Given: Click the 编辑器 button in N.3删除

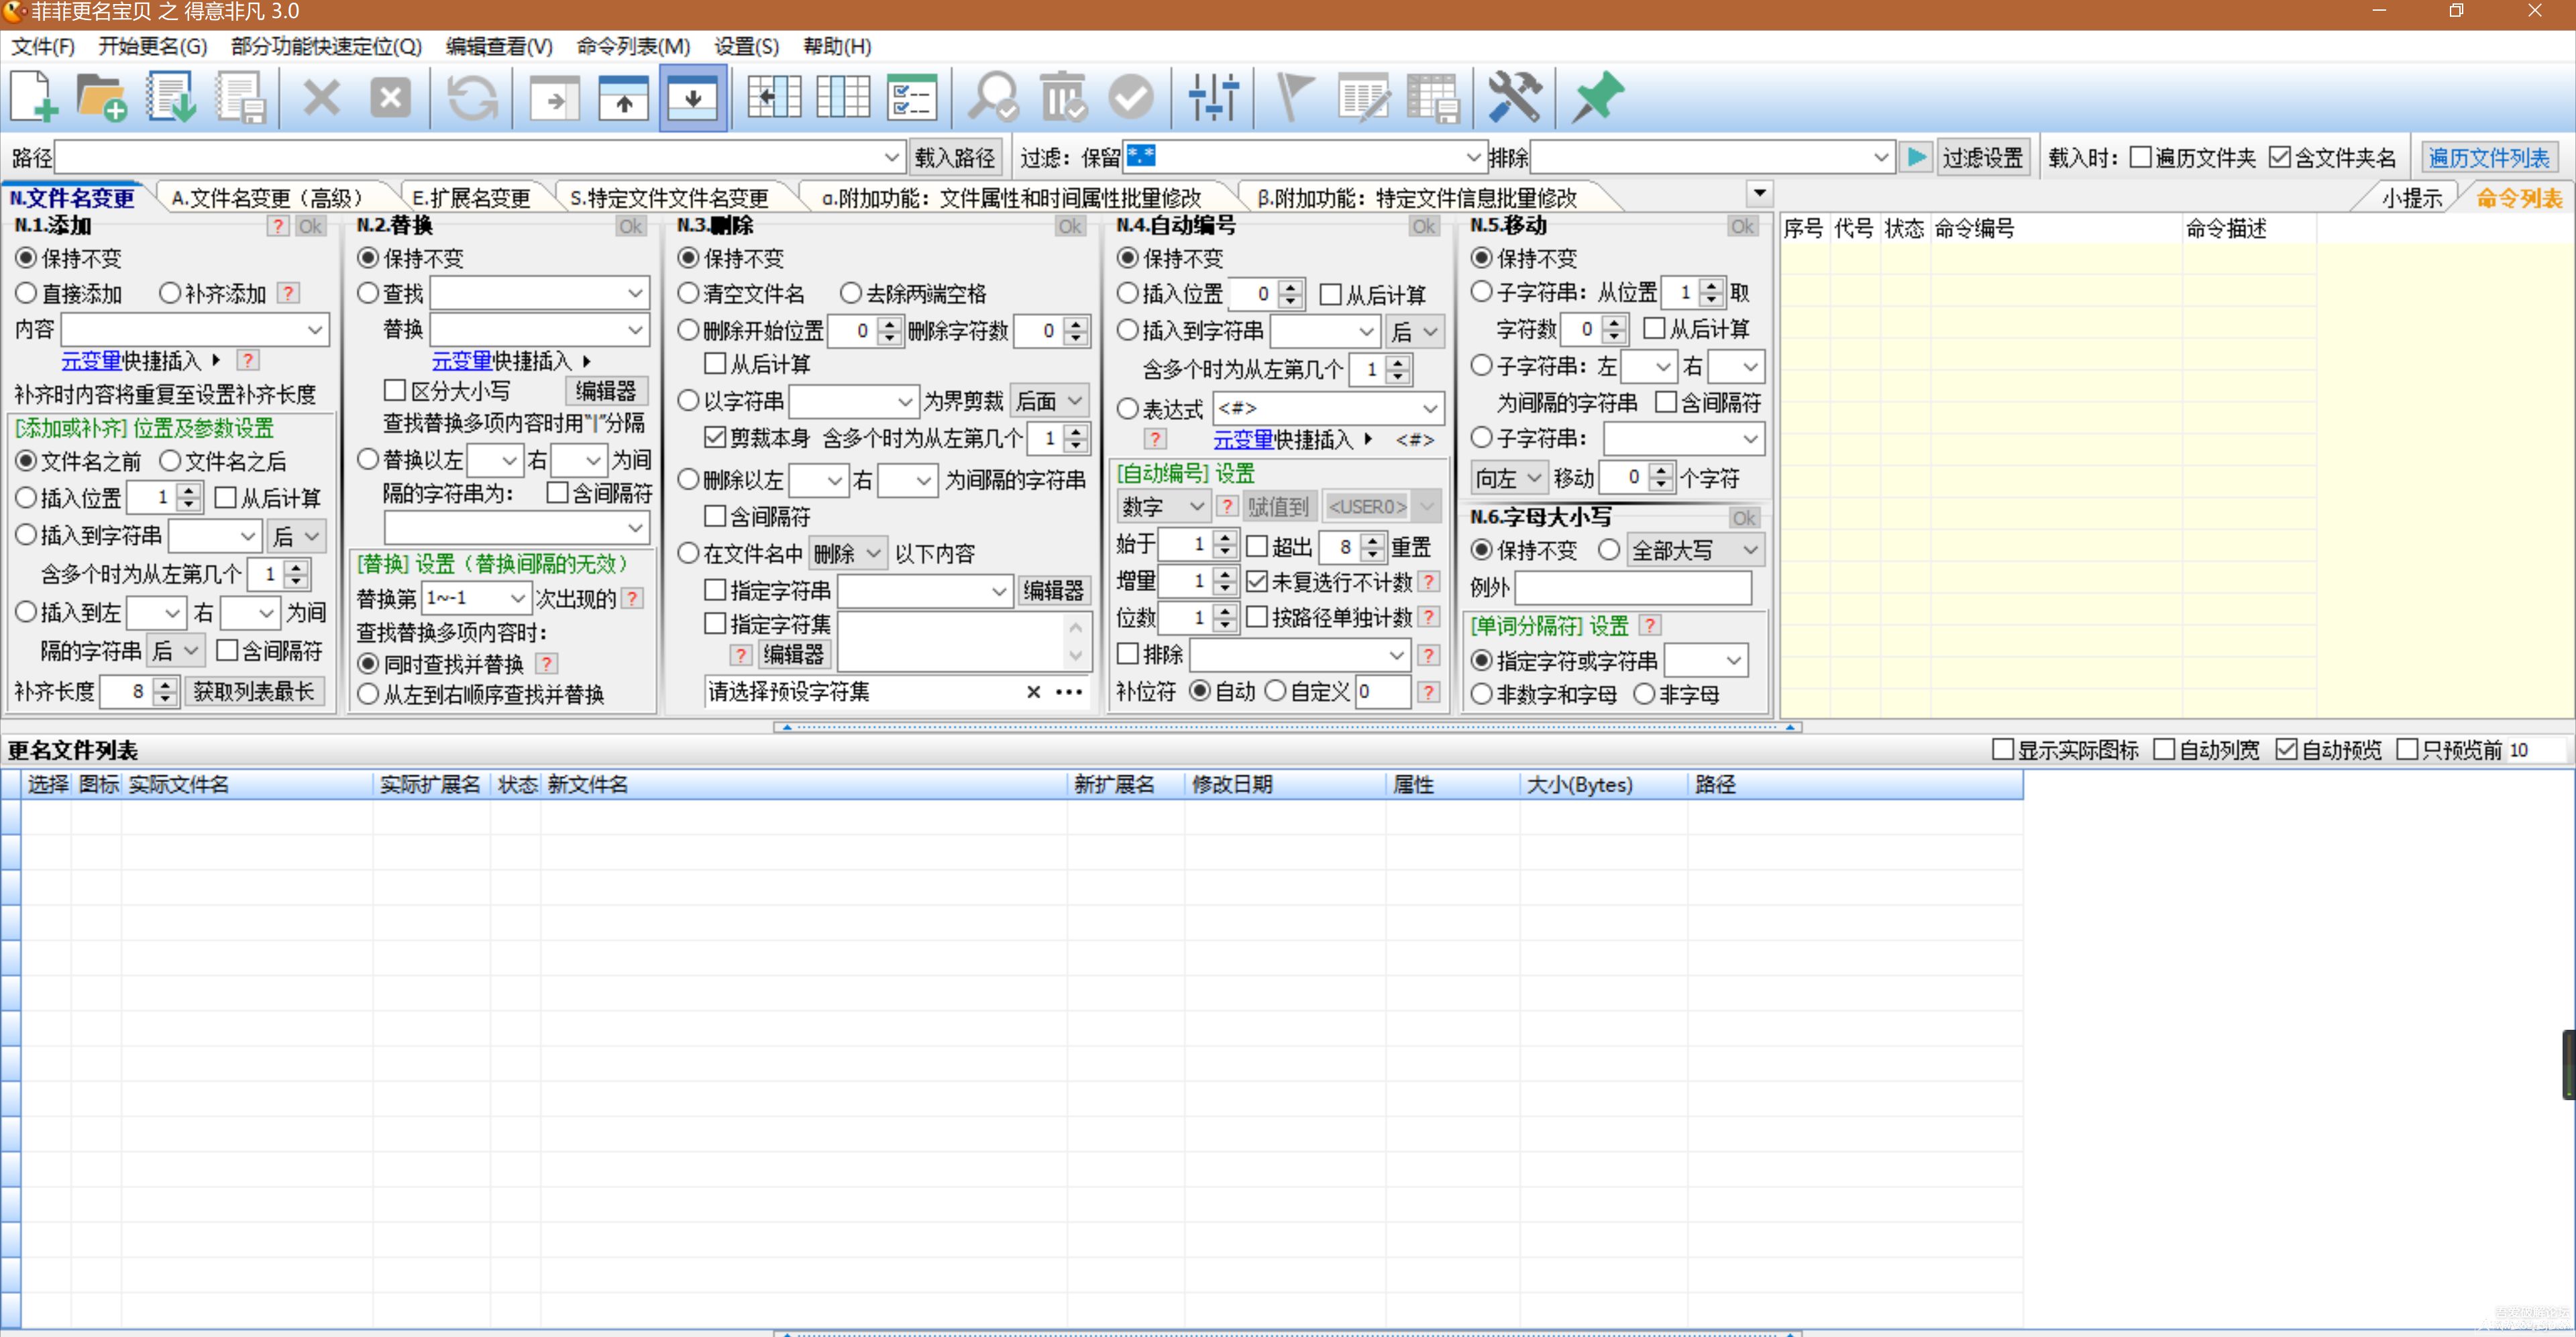Looking at the screenshot, I should click(1054, 591).
